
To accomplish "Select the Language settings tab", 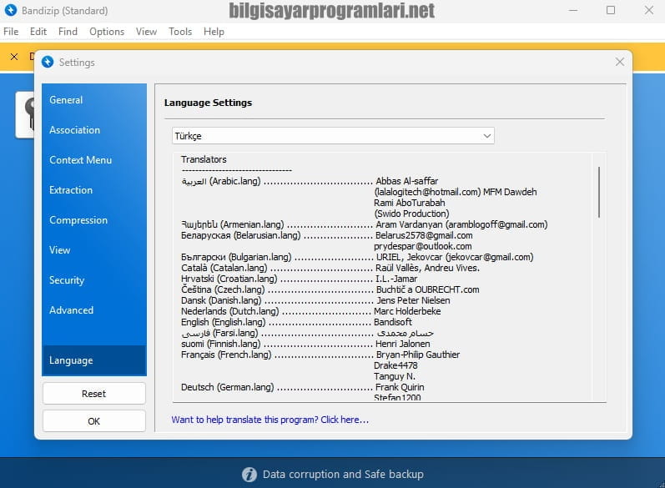I will point(94,360).
